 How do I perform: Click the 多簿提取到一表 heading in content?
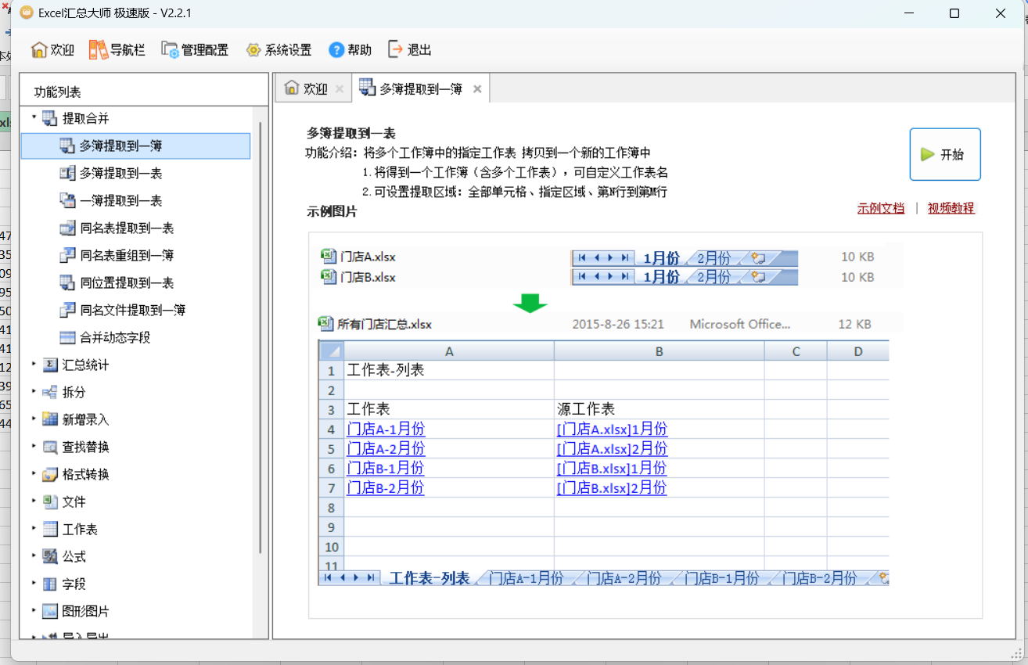point(351,134)
